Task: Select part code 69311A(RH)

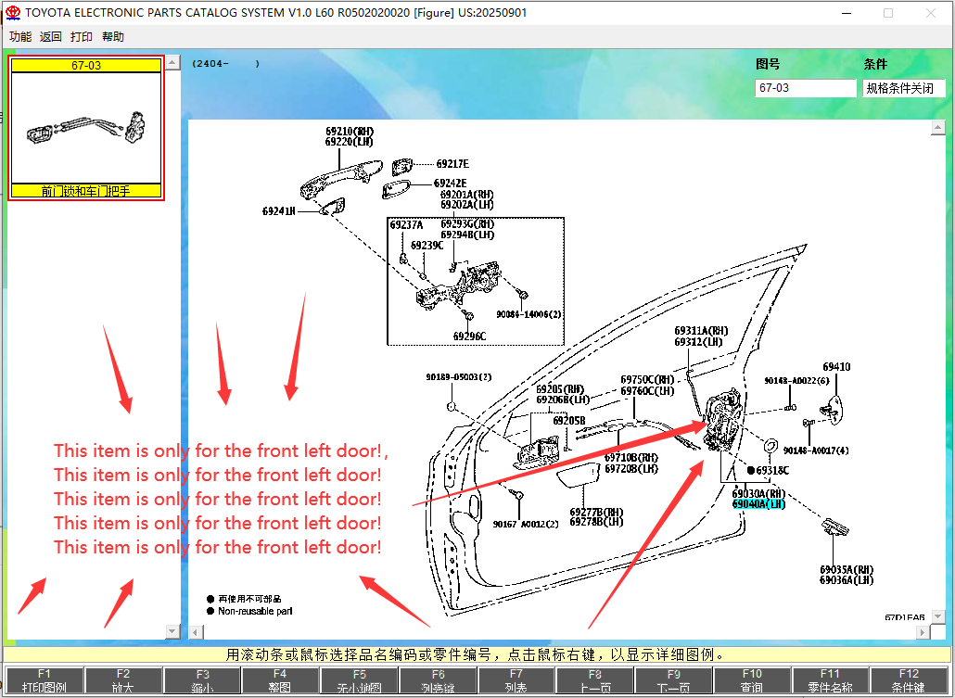Action: click(701, 331)
